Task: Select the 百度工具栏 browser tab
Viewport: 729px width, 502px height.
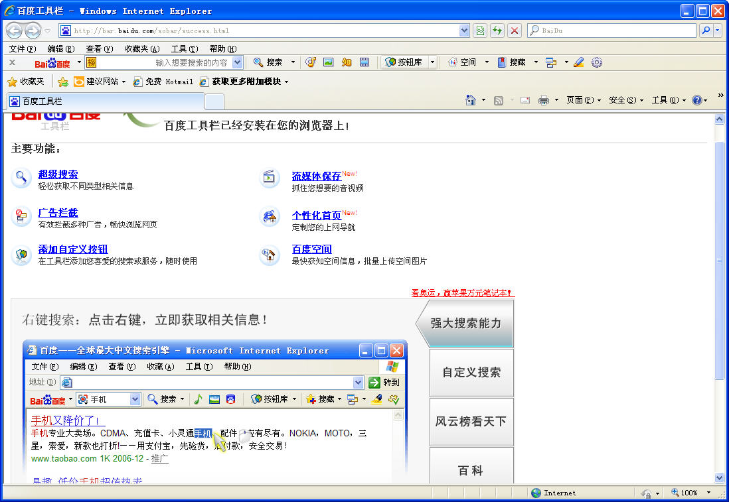Action: [105, 101]
